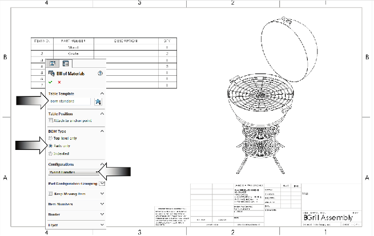Enable Attach to anchor point checkbox
374x236 pixels.
(51, 120)
